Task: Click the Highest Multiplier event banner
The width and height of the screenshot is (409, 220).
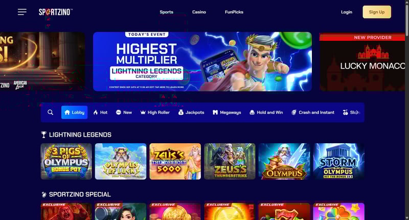Action: 202,61
